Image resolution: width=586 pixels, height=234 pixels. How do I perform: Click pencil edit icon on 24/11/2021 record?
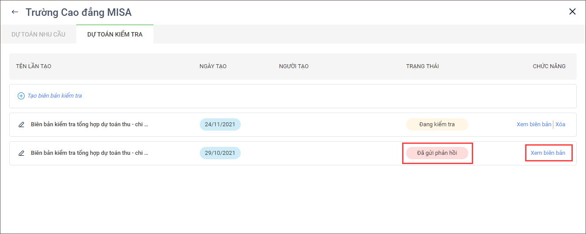point(21,124)
